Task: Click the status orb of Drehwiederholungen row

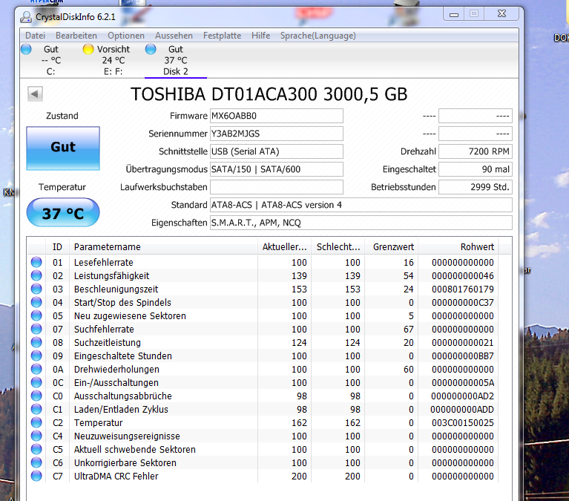Action: 36,369
